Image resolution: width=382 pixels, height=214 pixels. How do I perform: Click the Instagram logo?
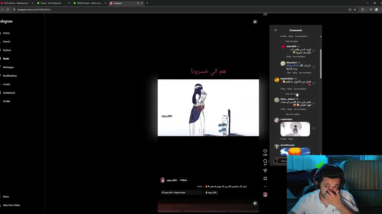point(6,21)
